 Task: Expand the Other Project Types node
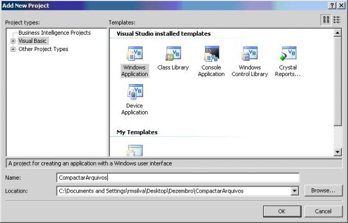pos(13,49)
